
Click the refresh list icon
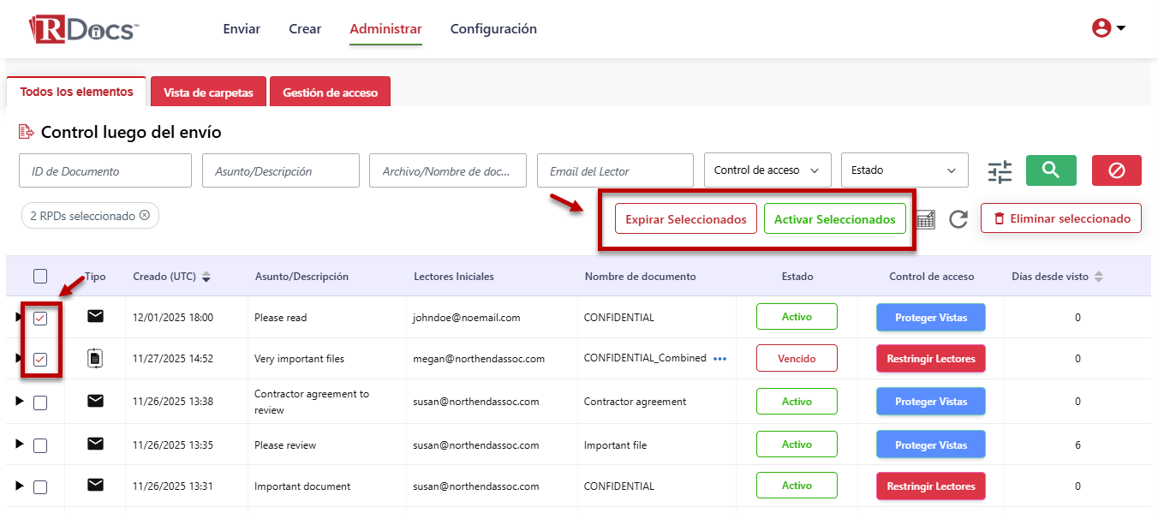[958, 219]
